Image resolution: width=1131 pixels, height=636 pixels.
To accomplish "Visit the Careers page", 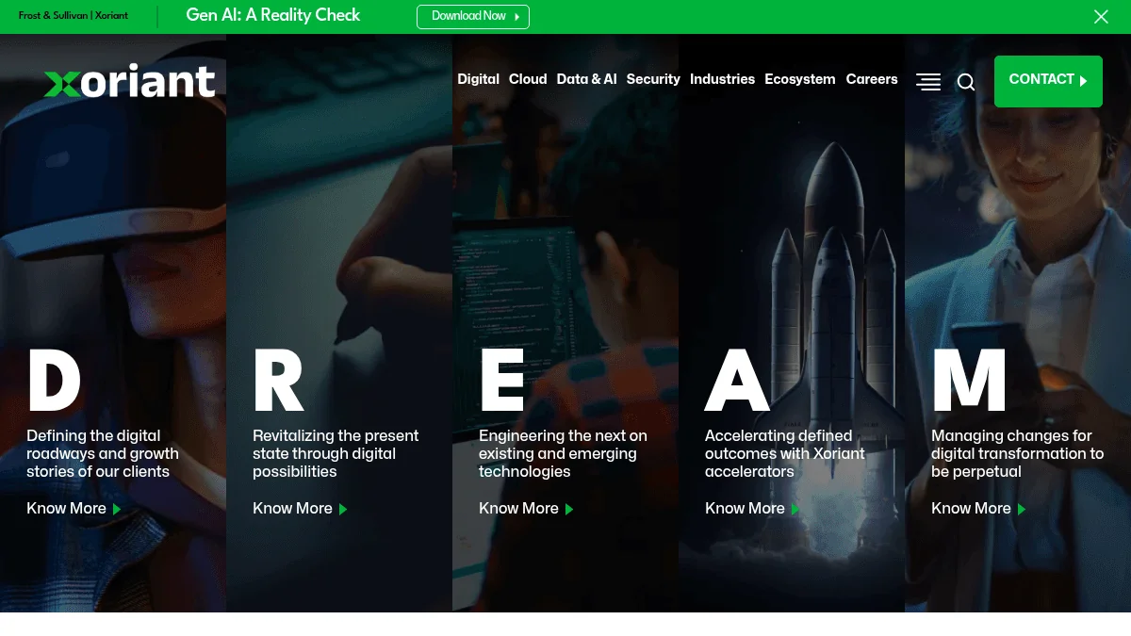I will pyautogui.click(x=872, y=79).
